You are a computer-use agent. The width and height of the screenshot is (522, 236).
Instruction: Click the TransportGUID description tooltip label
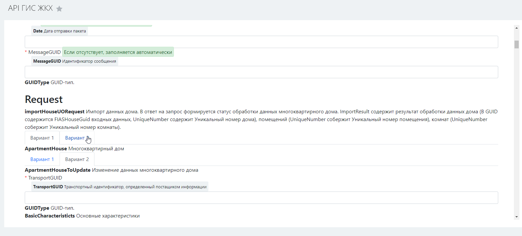point(120,187)
